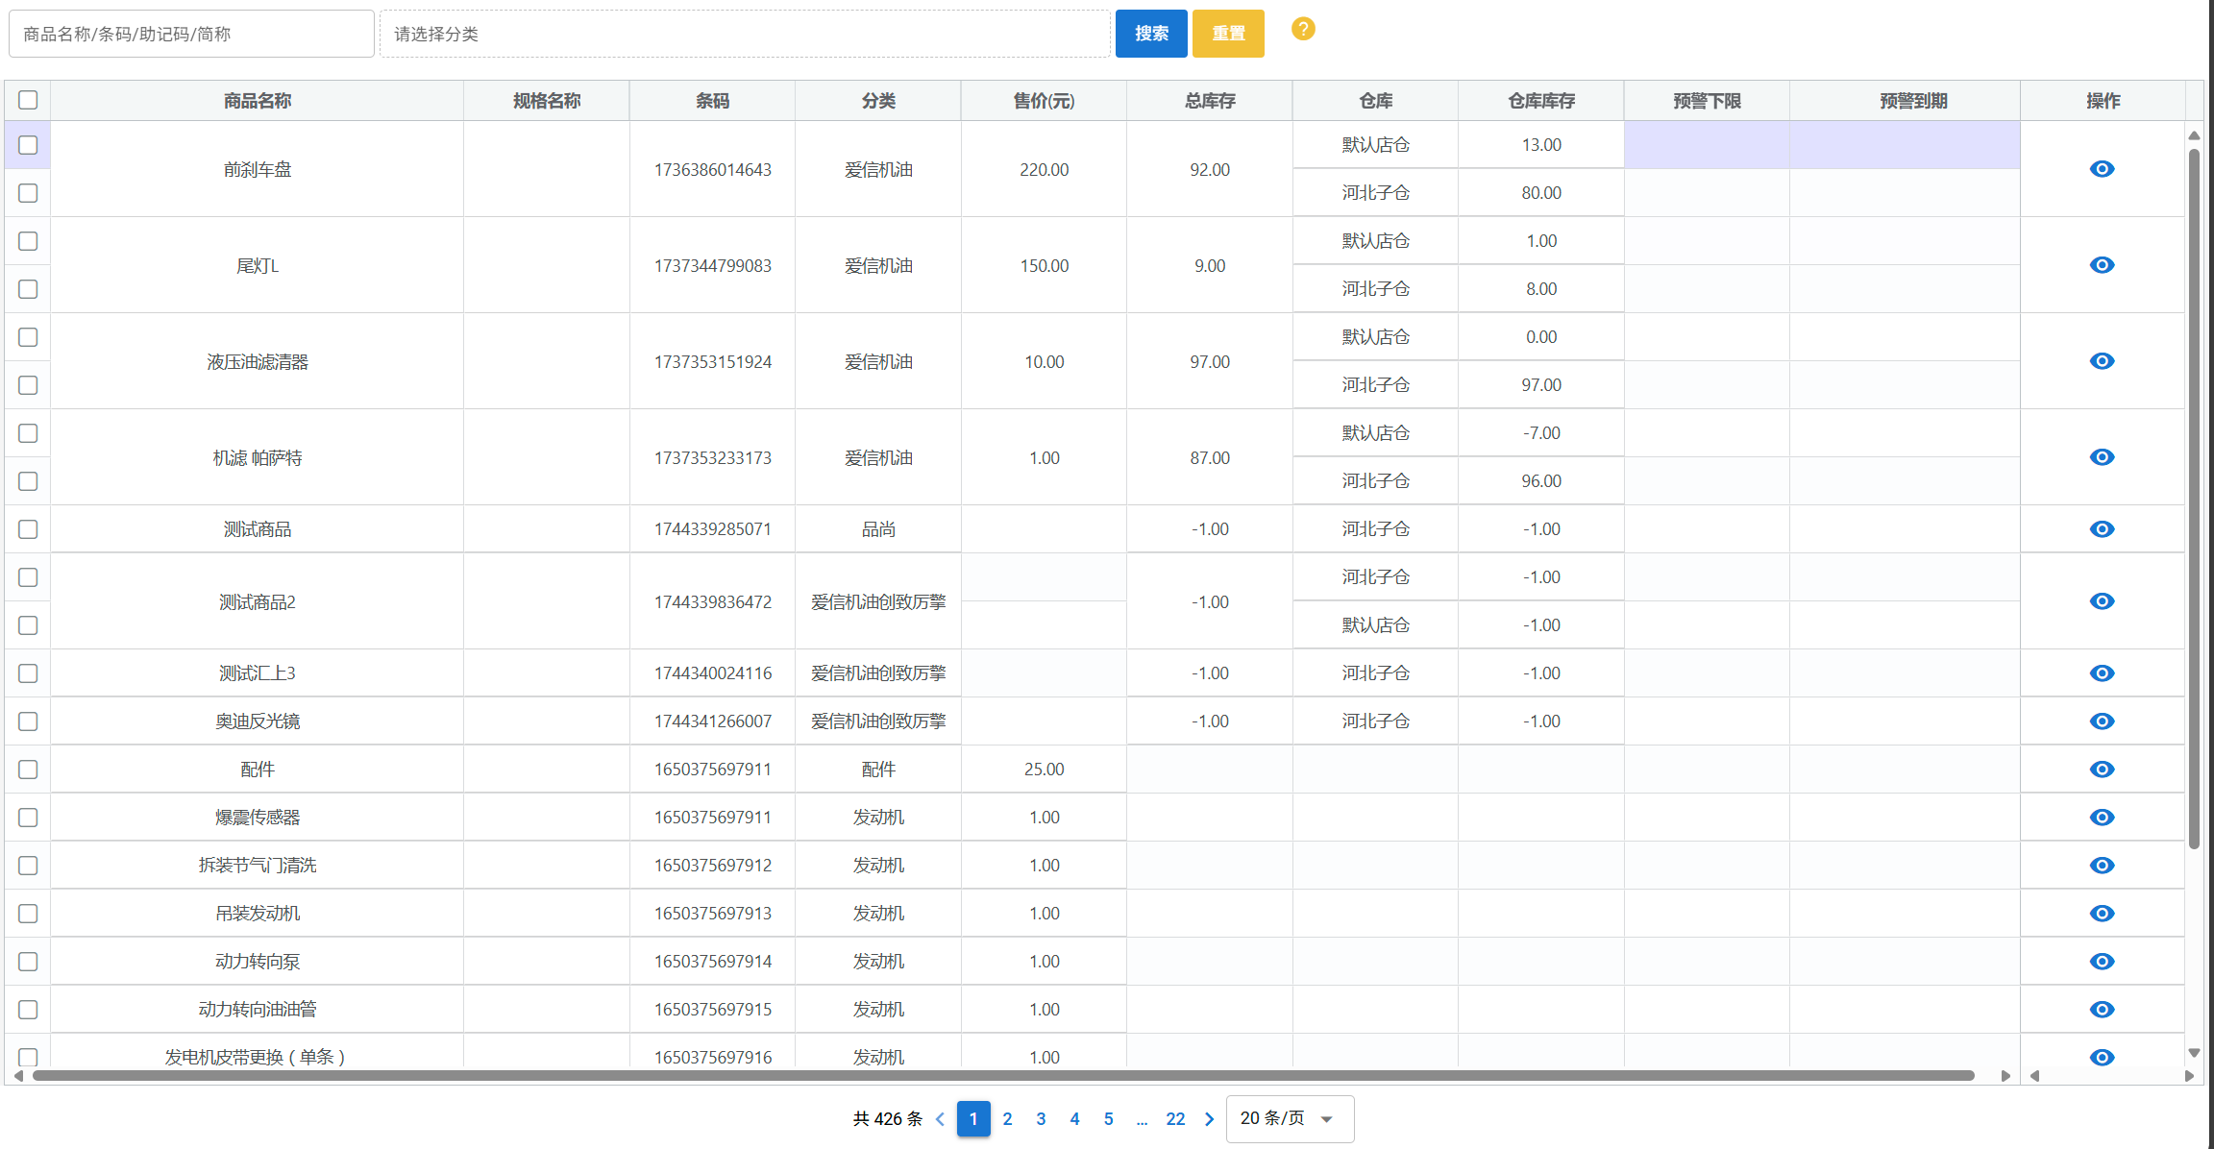
Task: Go to the next page arrow
Action: coord(1209,1119)
